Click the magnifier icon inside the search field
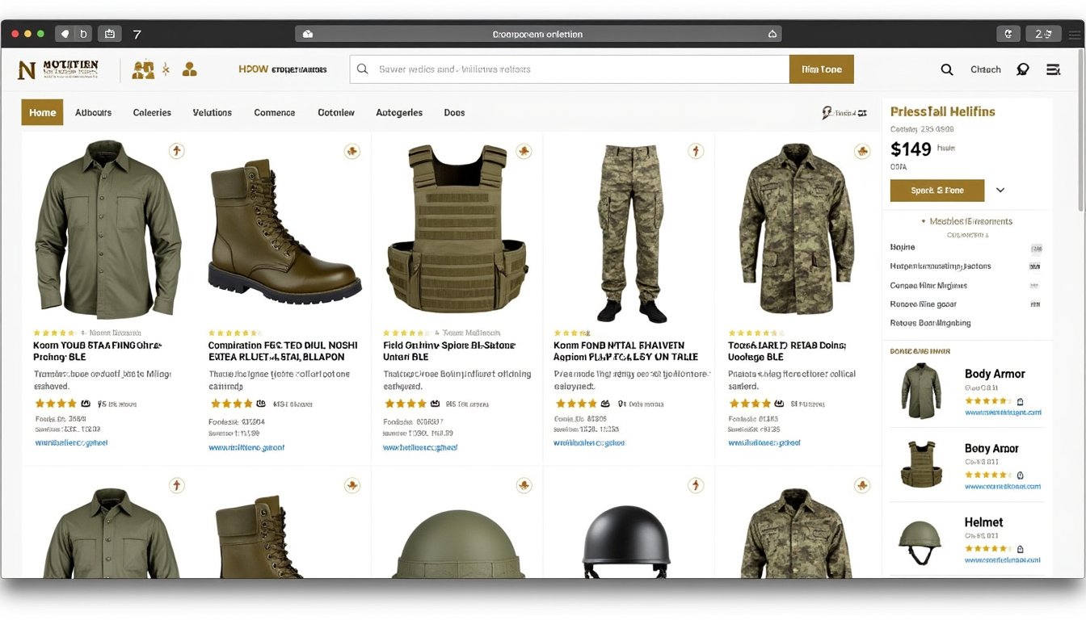 [363, 69]
